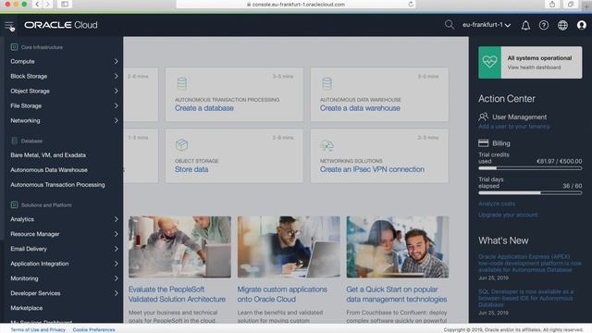Go forward with the browser forward arrow

(x=48, y=4)
